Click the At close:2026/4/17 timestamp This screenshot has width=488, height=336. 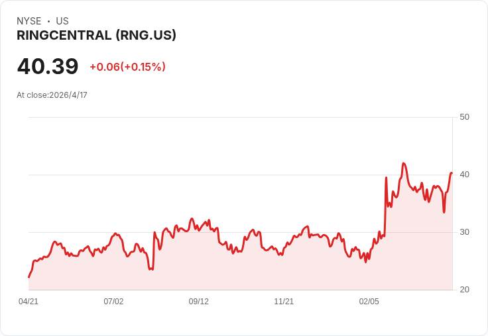point(52,95)
